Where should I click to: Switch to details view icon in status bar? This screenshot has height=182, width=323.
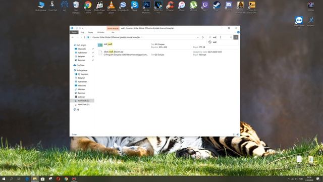[x=234, y=134]
